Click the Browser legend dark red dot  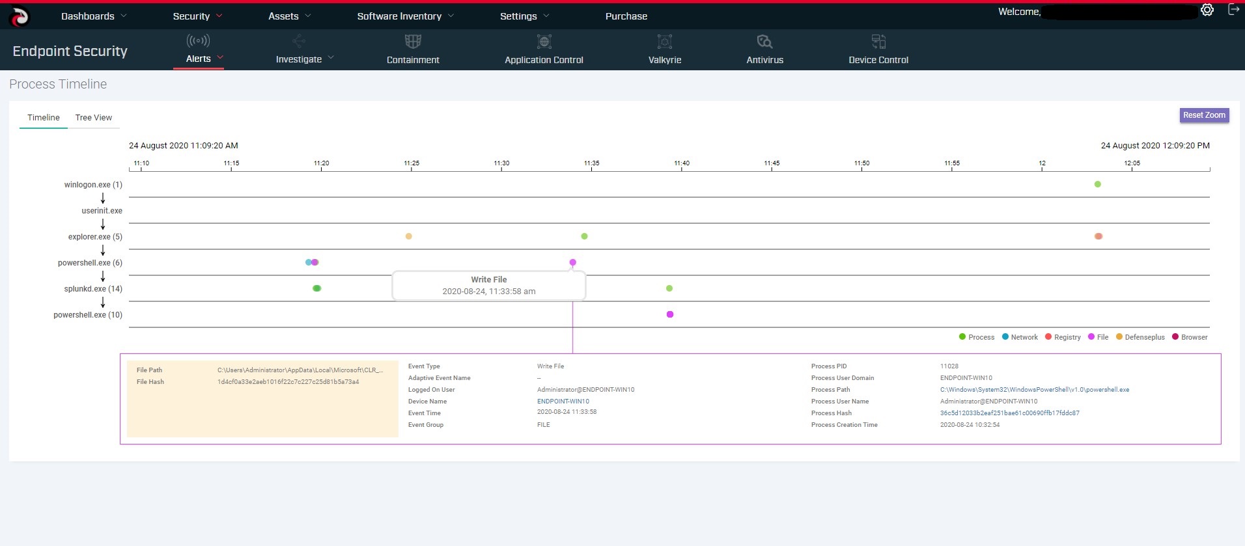(1175, 336)
